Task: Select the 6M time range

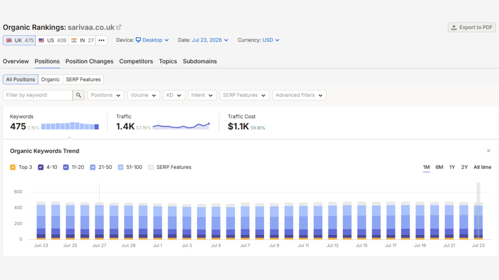Action: click(x=439, y=167)
